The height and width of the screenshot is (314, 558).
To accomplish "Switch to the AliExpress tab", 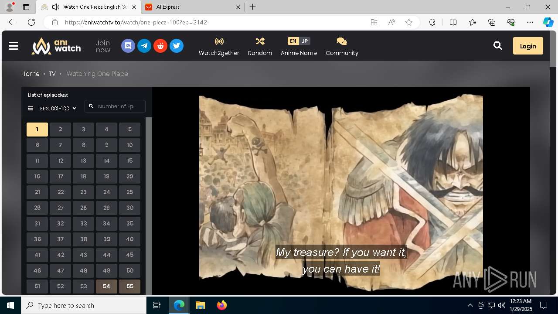I will tap(193, 7).
